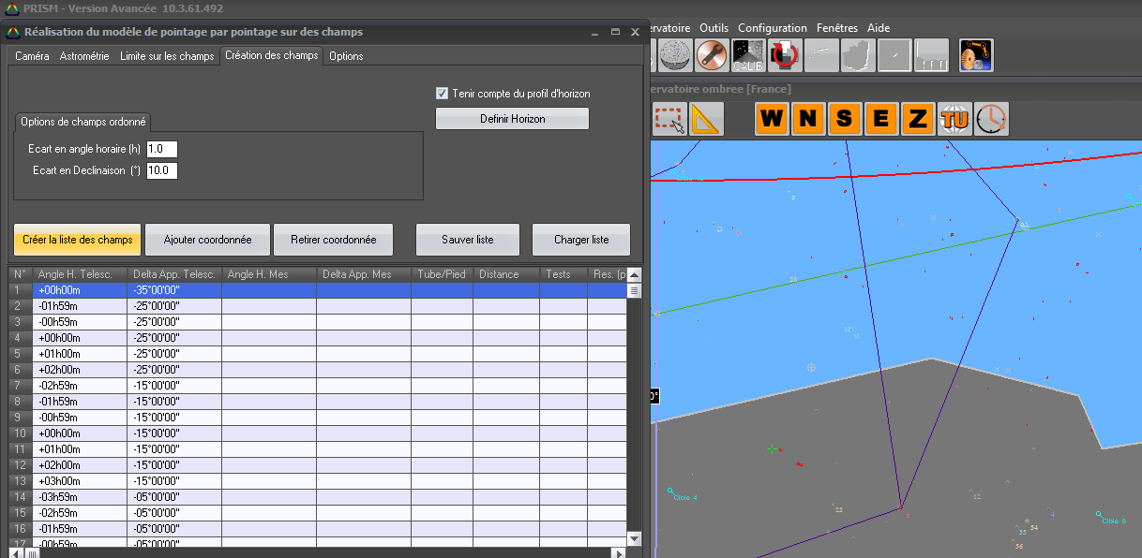The width and height of the screenshot is (1142, 558).
Task: Toggle 'Tenir compte du profil d'horizon' checkbox
Action: tap(443, 94)
